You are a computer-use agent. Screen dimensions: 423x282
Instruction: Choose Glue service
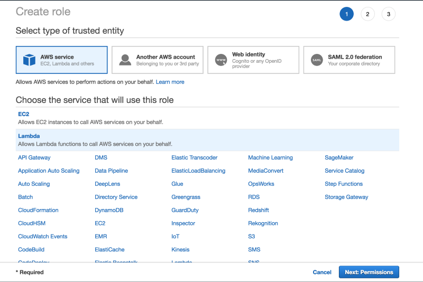coord(177,184)
